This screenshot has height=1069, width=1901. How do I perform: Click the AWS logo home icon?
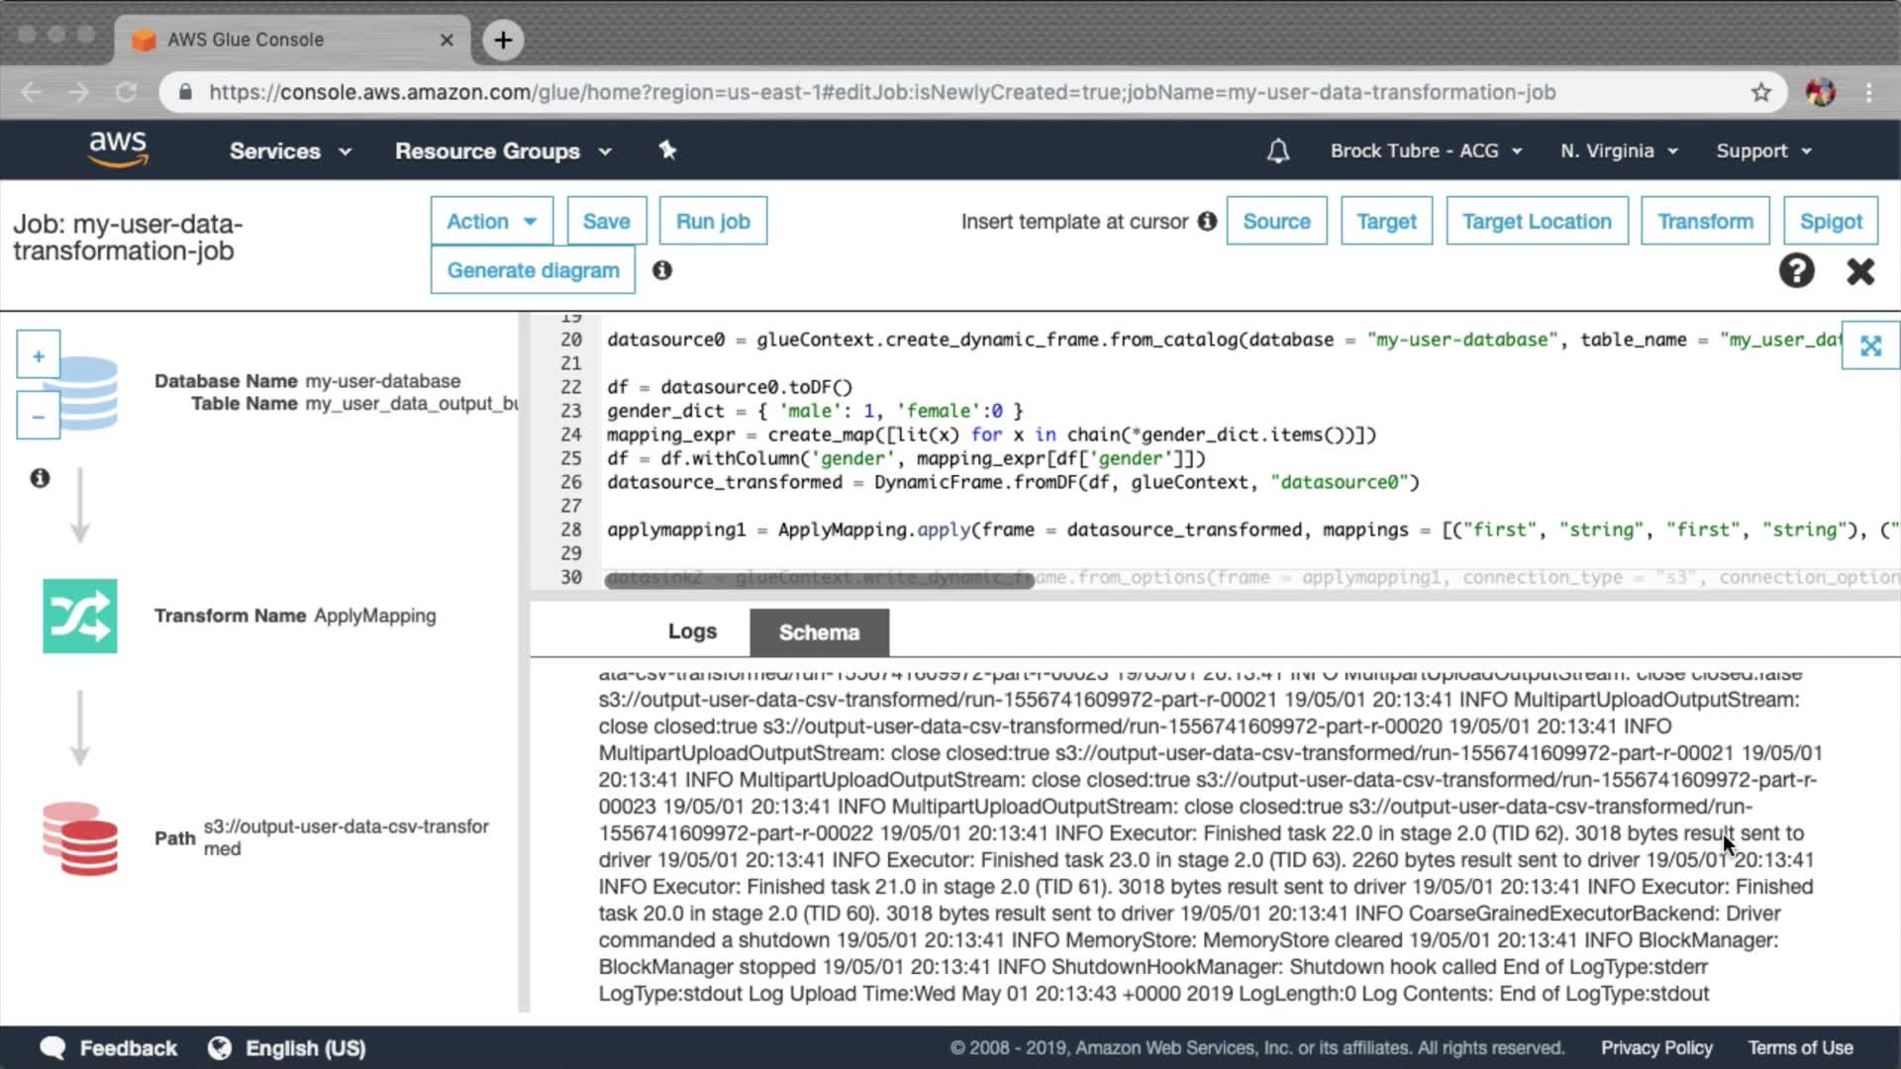pos(118,149)
